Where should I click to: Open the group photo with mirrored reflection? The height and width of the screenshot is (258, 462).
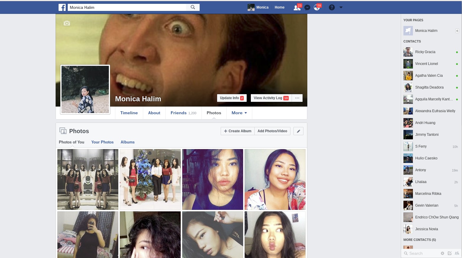click(x=88, y=179)
